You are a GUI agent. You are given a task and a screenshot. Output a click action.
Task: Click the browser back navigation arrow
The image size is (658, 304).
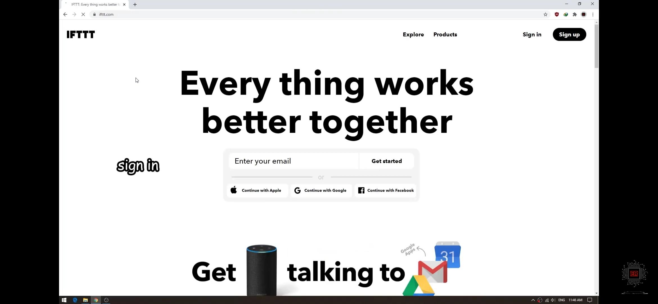point(65,14)
